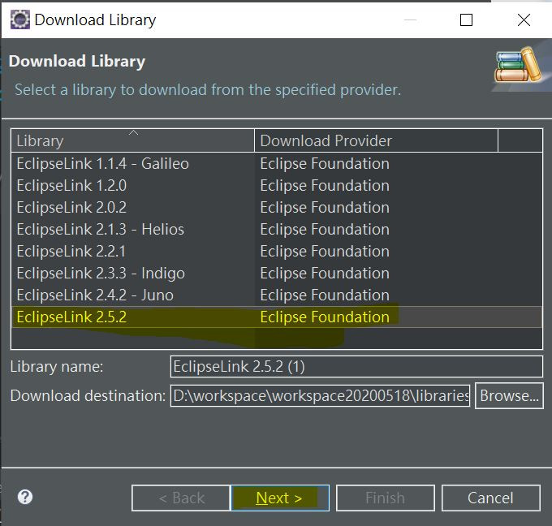Click into the Download destination path field
This screenshot has height=526, width=552.
[x=320, y=396]
